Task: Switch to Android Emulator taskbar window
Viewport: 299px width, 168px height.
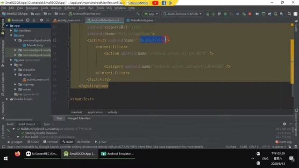Action: pos(117,154)
